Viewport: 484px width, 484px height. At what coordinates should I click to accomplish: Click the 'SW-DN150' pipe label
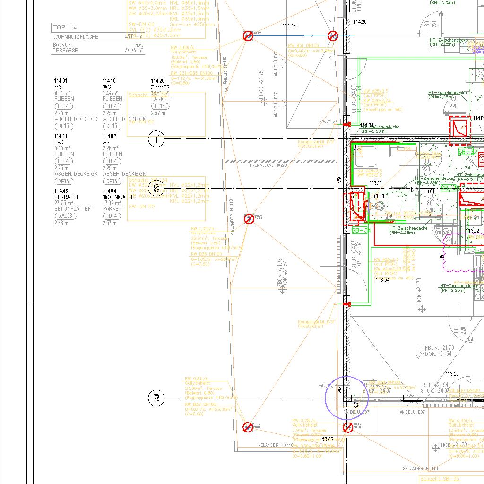click(x=141, y=207)
